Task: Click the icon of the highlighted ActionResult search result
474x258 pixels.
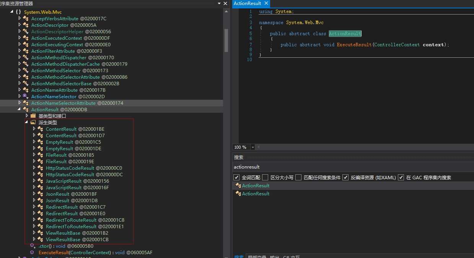Action: click(238, 186)
